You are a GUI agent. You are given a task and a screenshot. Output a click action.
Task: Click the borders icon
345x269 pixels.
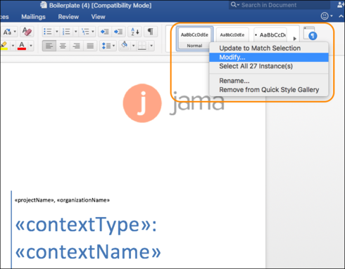[142, 46]
